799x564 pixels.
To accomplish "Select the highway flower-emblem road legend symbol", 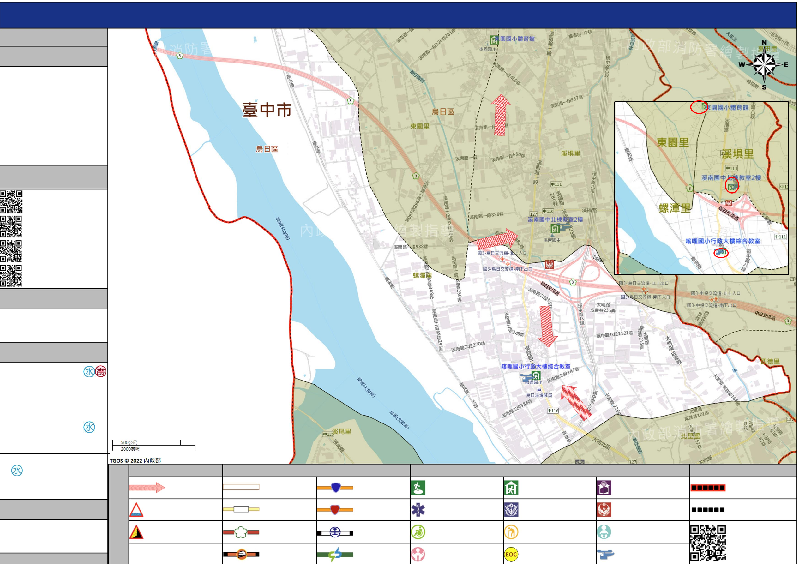I will (241, 532).
